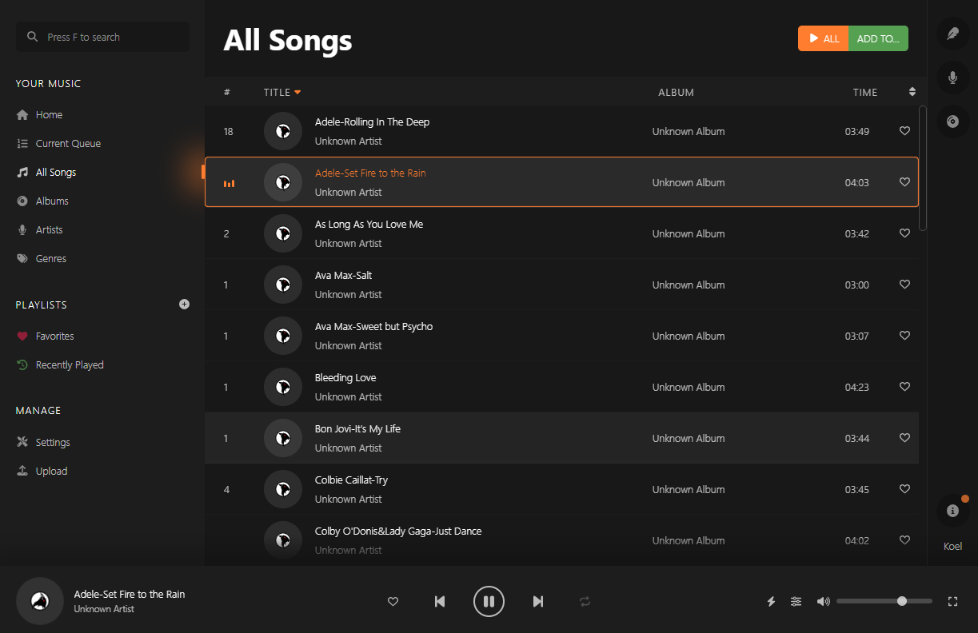The image size is (978, 633).
Task: Like the playing song in footer
Action: coord(393,601)
